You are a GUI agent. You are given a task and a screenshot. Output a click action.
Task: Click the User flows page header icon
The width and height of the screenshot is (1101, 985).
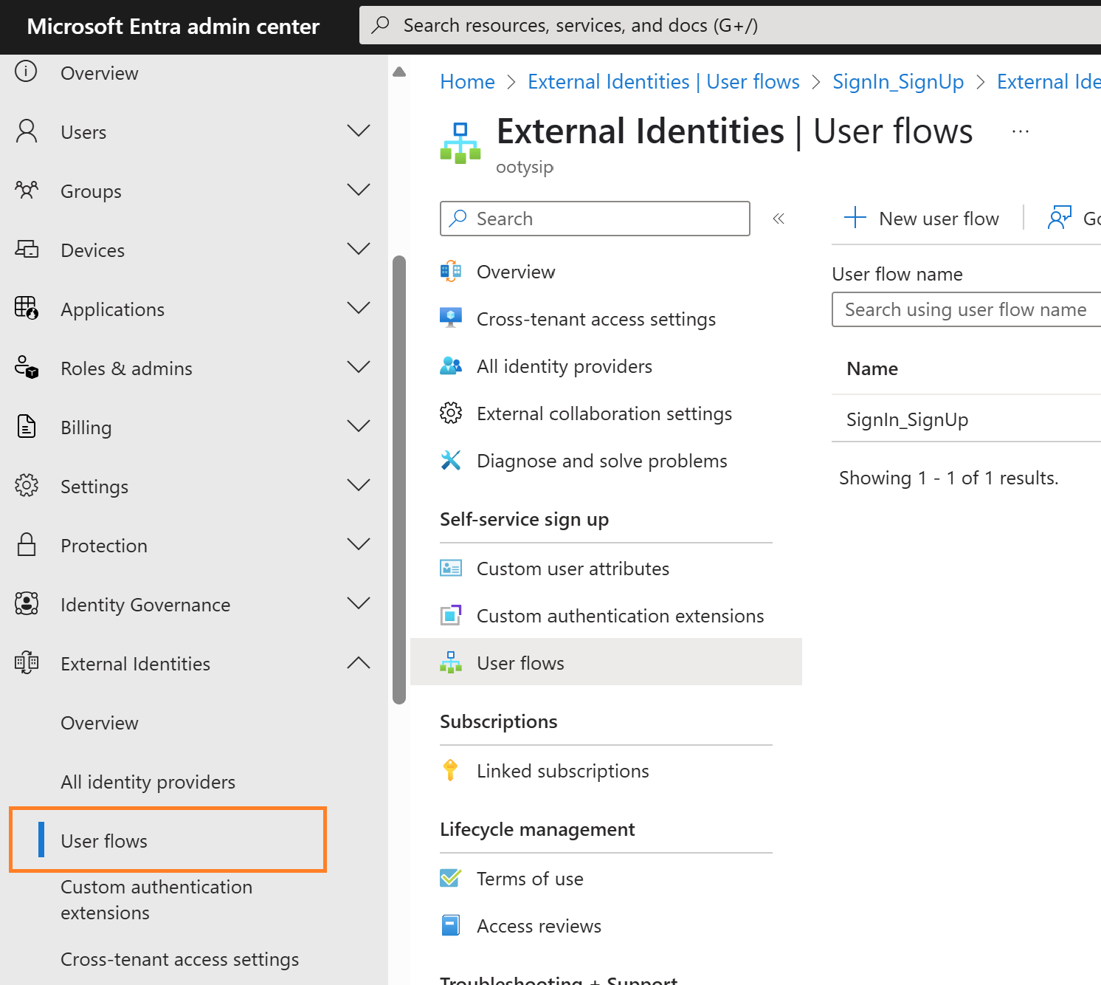pos(460,143)
